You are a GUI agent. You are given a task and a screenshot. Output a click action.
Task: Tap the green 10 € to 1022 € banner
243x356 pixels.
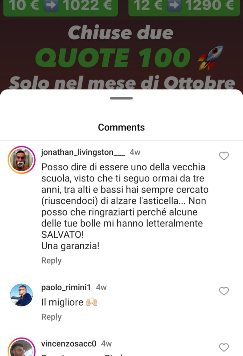coord(60,7)
